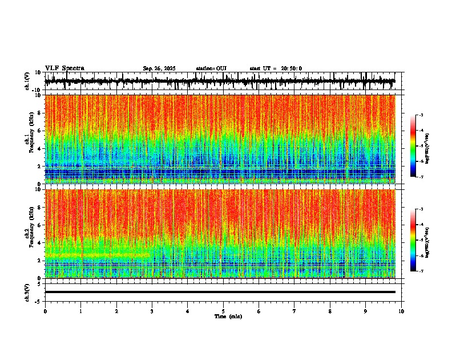This screenshot has height=349, width=452.
Task: Click the ch.2 spectrogram color scale bar
Action: pos(413,240)
